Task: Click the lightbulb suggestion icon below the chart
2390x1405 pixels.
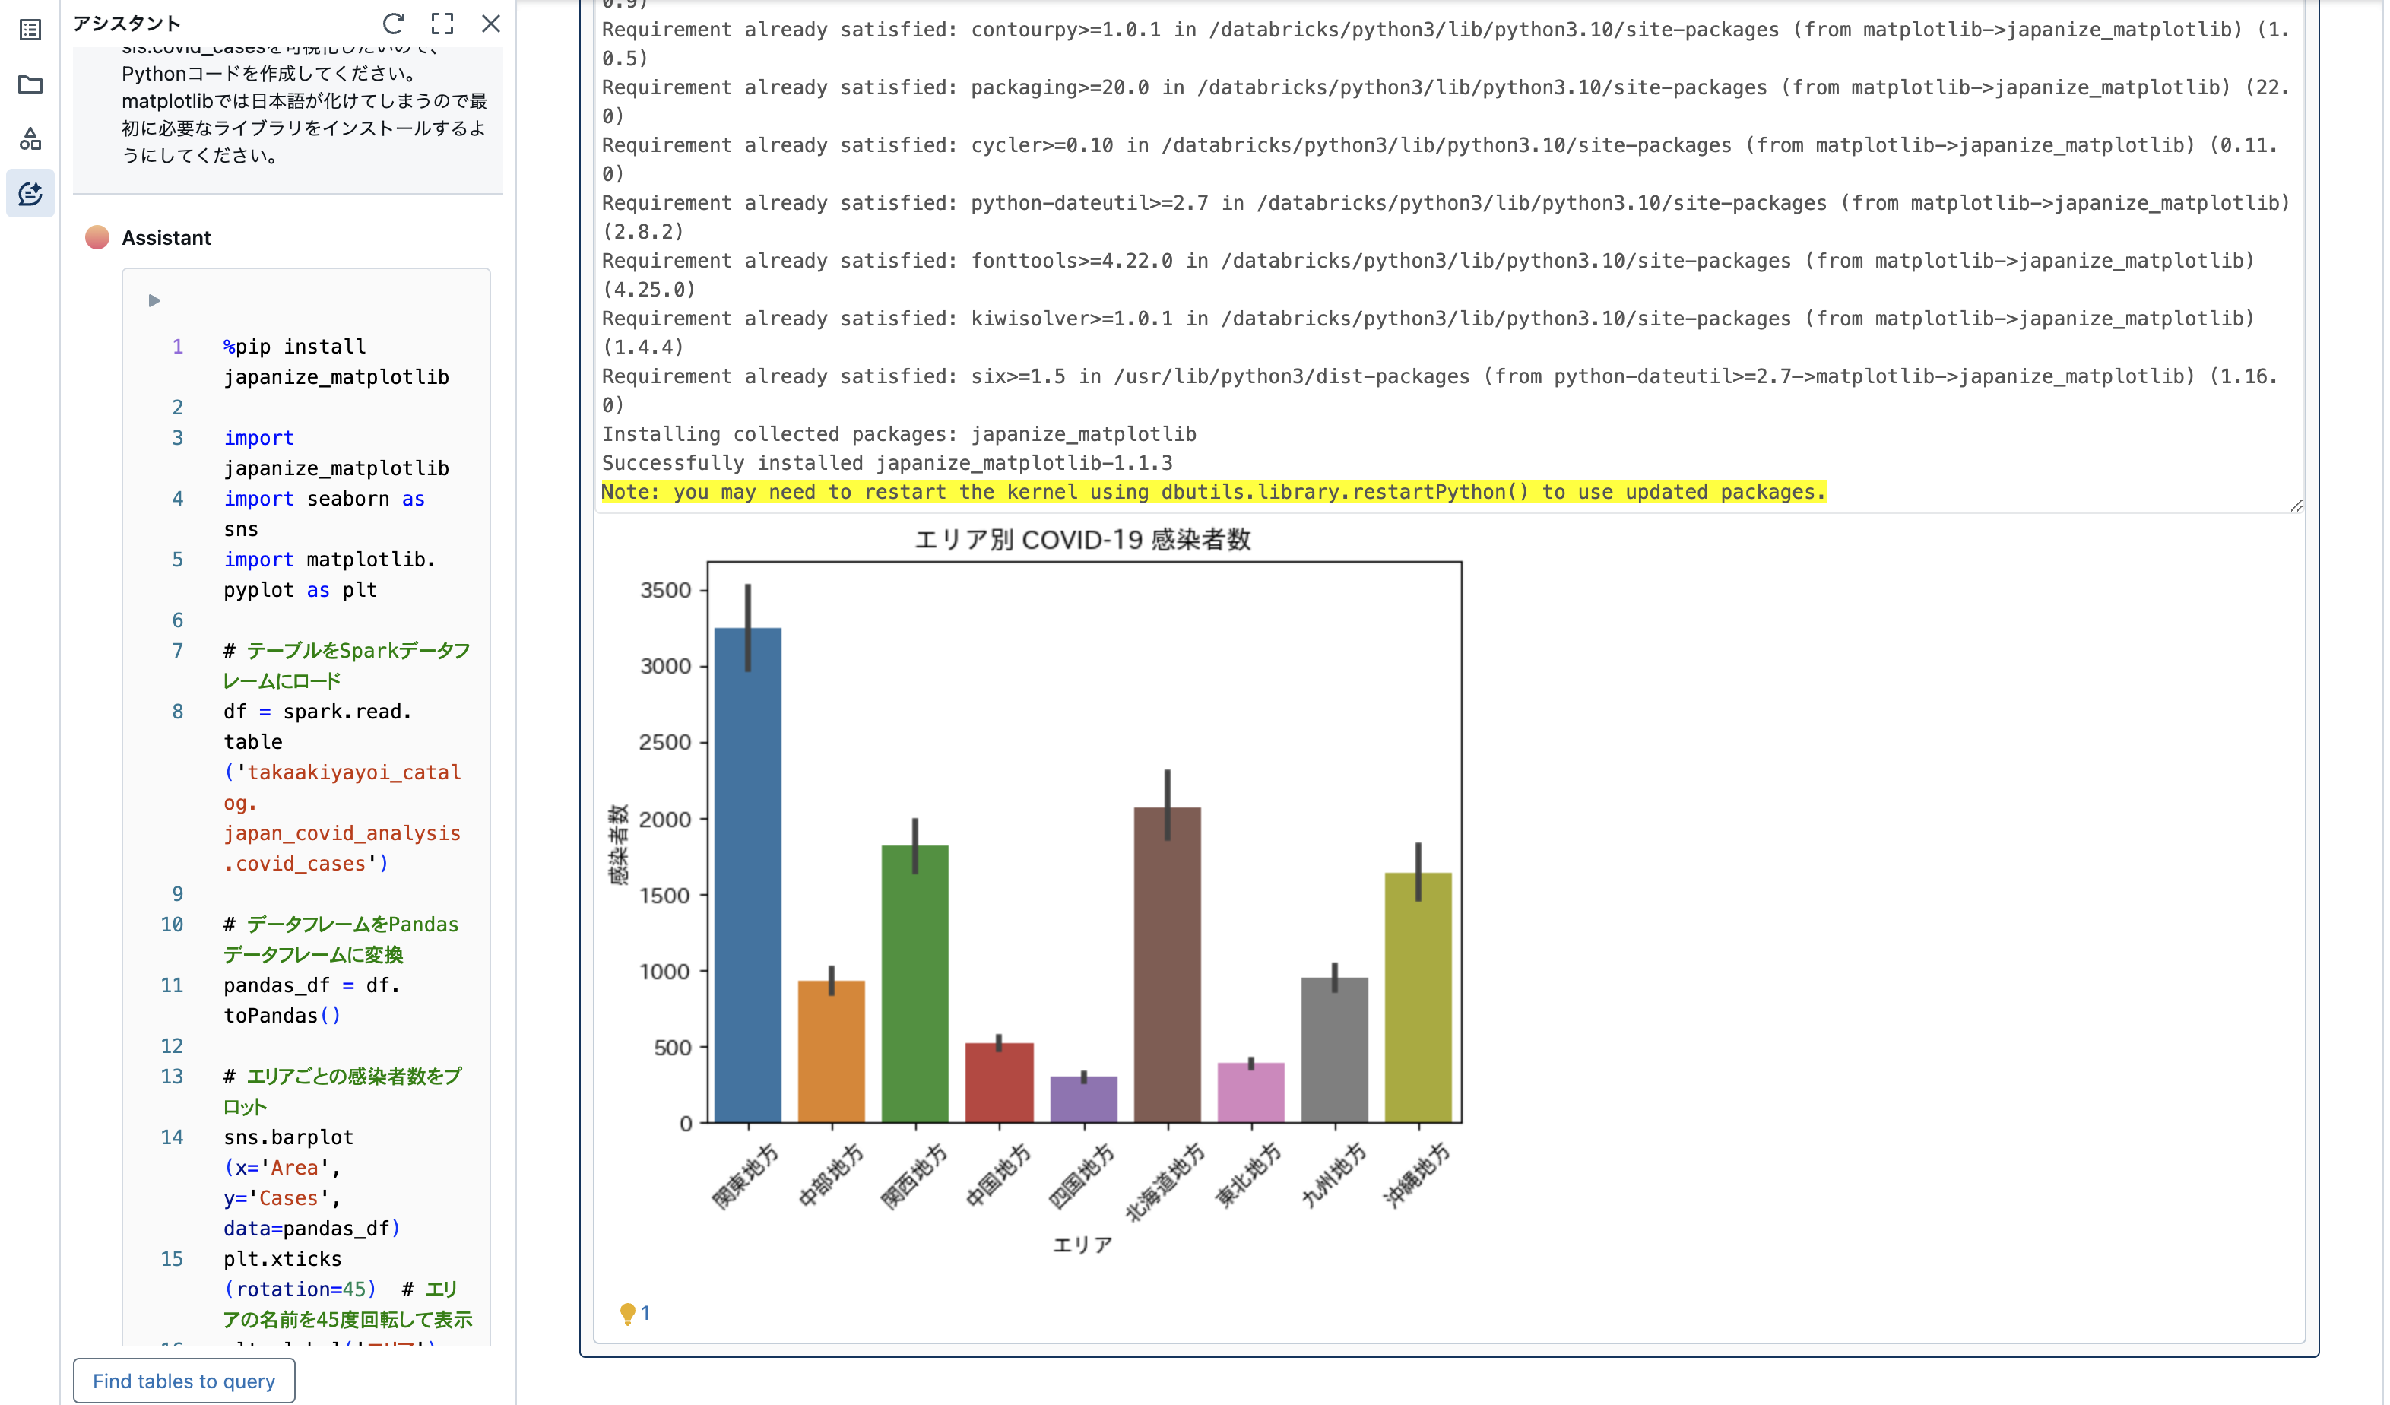Action: pyautogui.click(x=629, y=1314)
